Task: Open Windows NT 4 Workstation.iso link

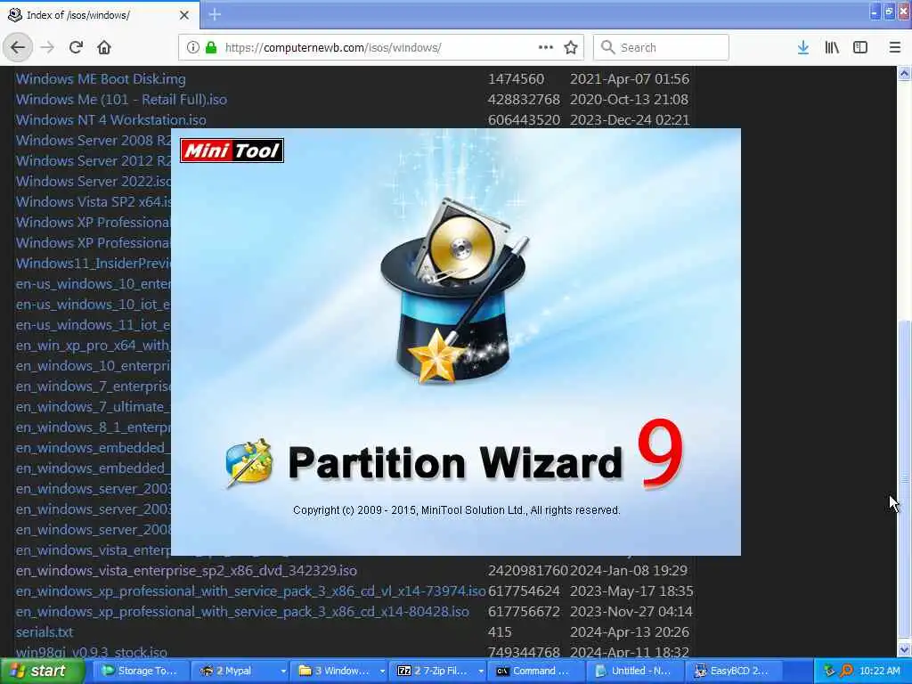Action: coord(110,120)
